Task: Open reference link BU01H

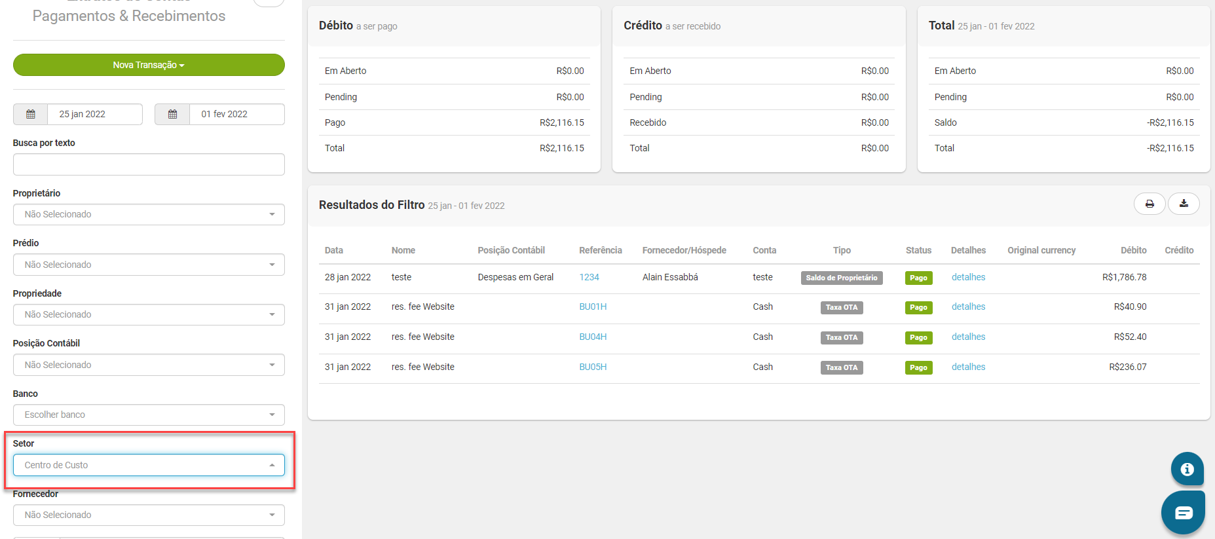Action: pos(593,307)
